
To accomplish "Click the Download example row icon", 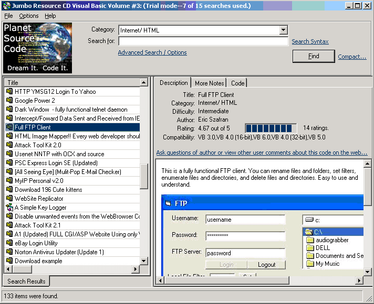I will pyautogui.click(x=9, y=260).
